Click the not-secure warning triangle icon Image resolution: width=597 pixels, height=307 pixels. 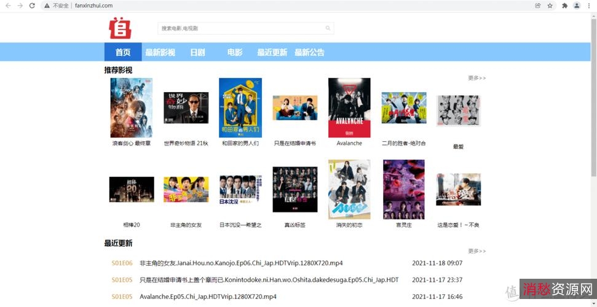(x=47, y=6)
